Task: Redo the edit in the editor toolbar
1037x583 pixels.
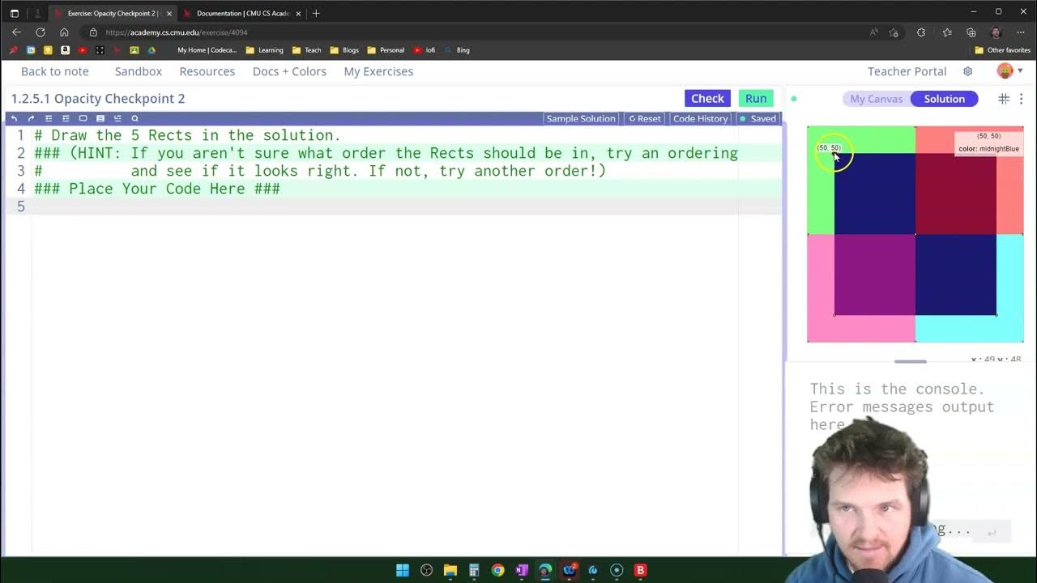Action: (31, 118)
